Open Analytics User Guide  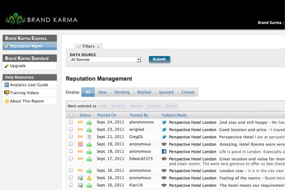tap(29, 85)
